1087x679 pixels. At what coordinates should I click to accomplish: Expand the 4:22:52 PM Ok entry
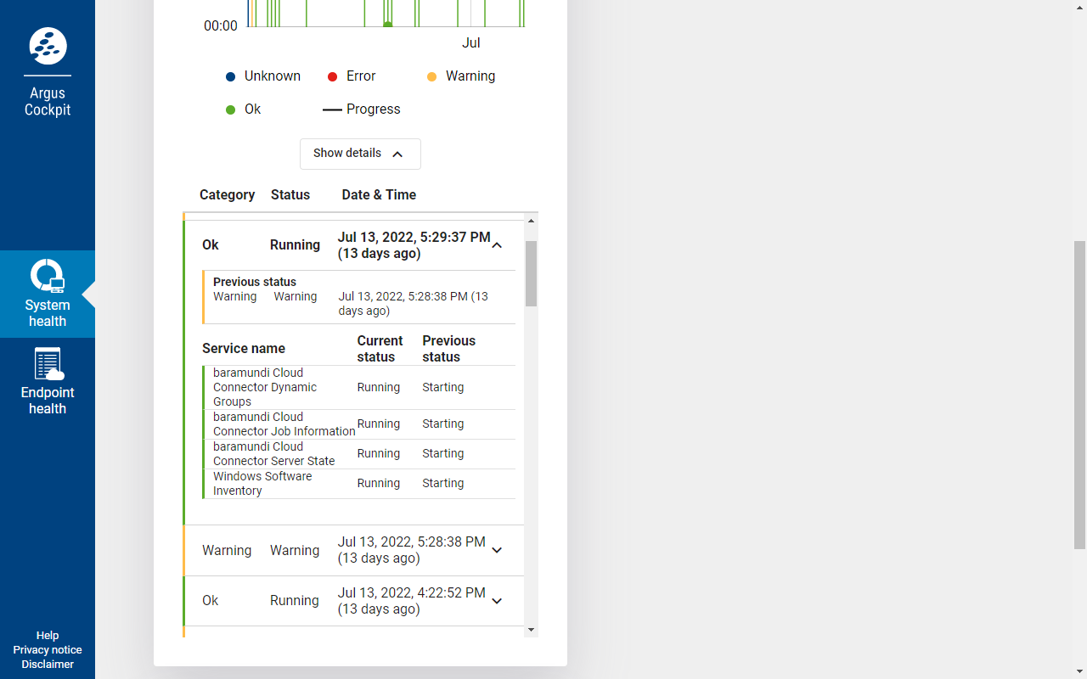497,601
